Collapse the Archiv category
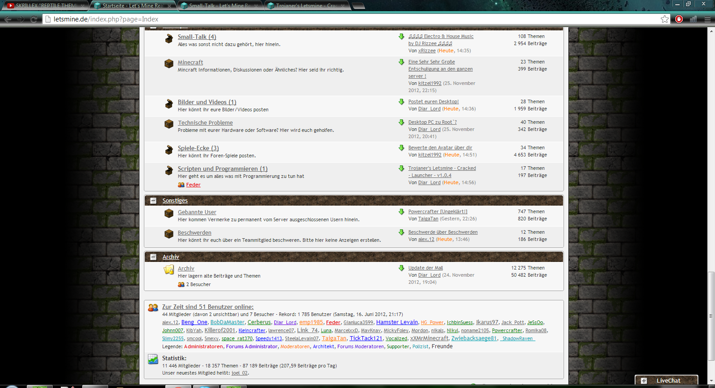This screenshot has width=715, height=388. pyautogui.click(x=153, y=257)
